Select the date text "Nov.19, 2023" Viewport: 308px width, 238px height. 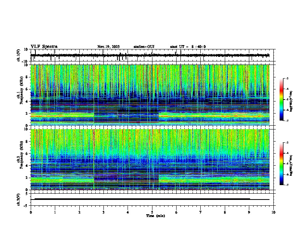coord(108,47)
